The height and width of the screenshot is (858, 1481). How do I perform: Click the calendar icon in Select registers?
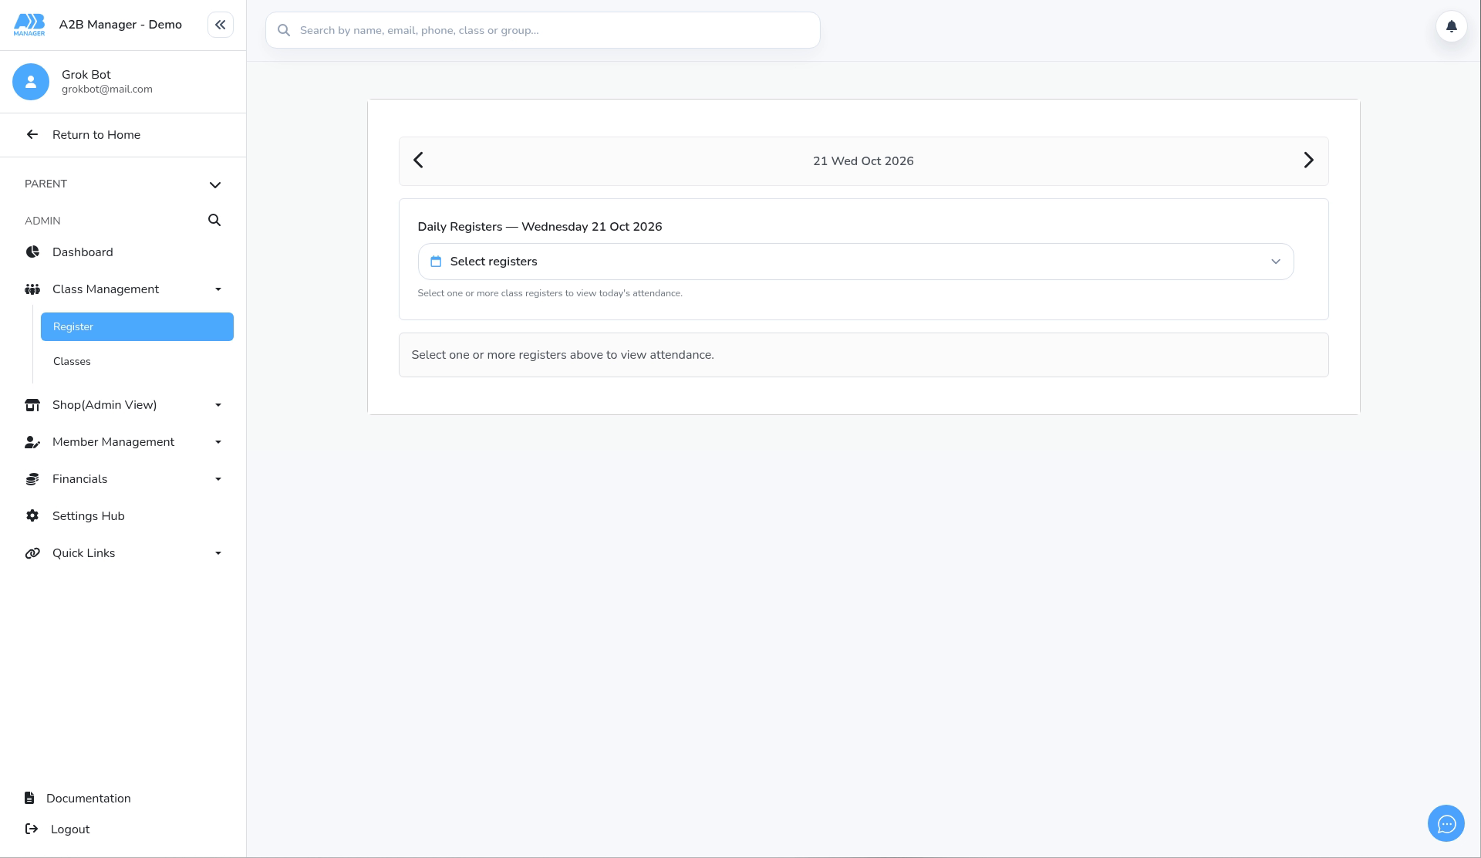pos(436,262)
